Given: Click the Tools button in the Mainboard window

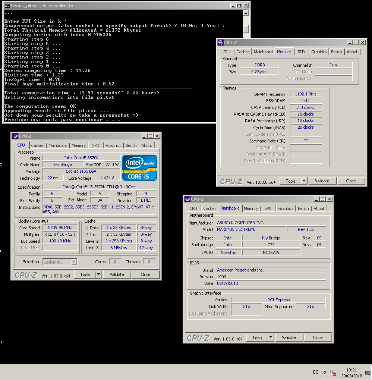Looking at the screenshot, I should click(257, 337).
